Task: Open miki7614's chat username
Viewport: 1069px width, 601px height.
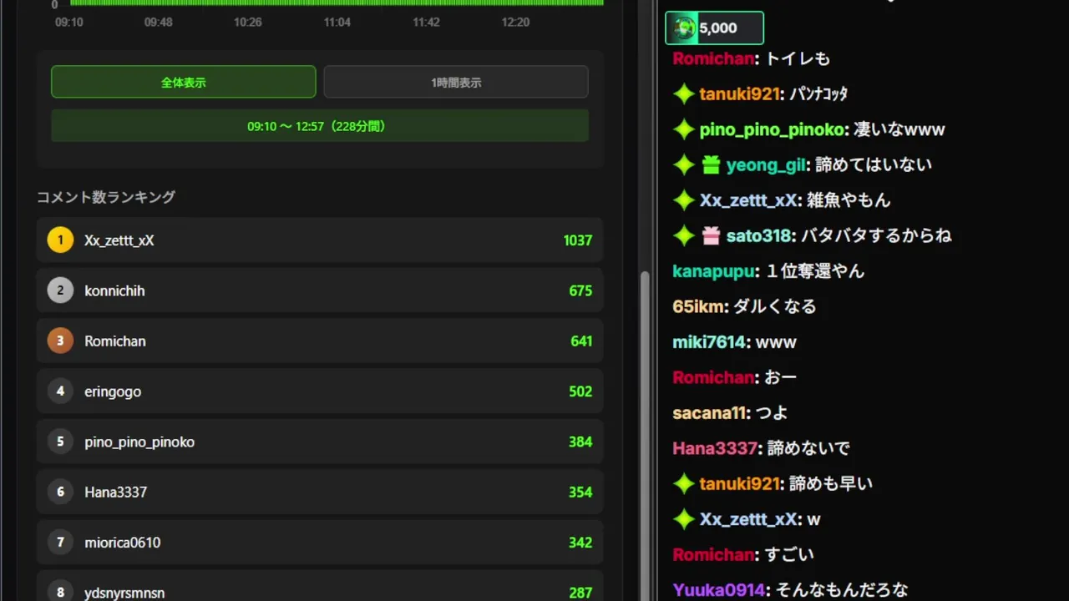Action: pos(710,342)
